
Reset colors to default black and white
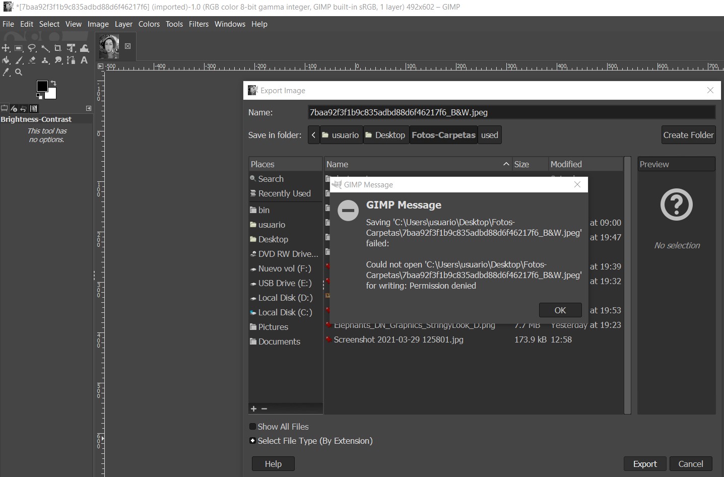tap(39, 96)
